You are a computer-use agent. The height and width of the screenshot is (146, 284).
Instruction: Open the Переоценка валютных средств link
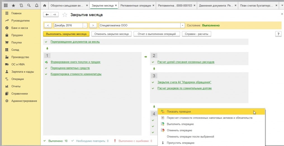(70, 68)
